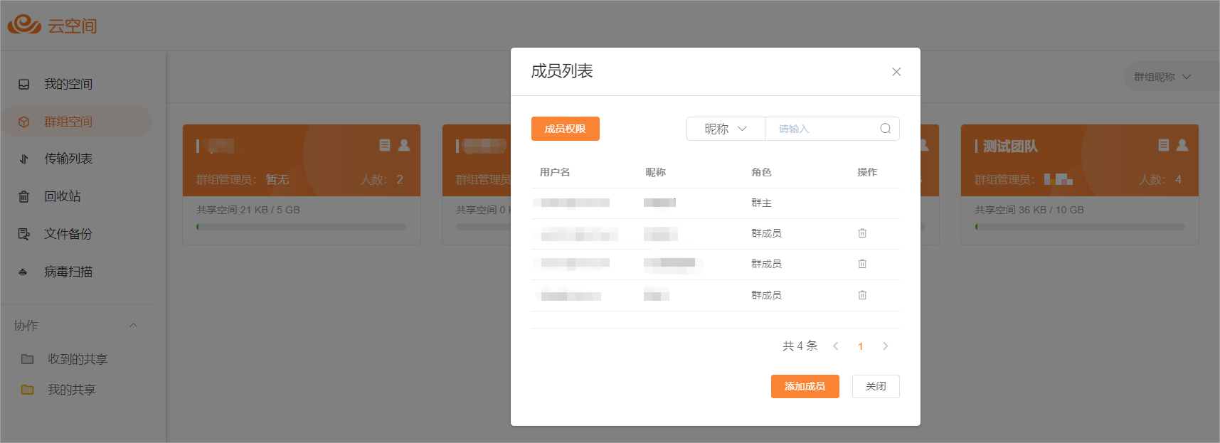
Task: Delete the third member using trash icon
Action: [861, 264]
